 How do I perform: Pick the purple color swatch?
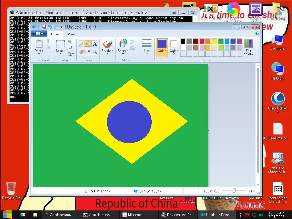click(240, 41)
